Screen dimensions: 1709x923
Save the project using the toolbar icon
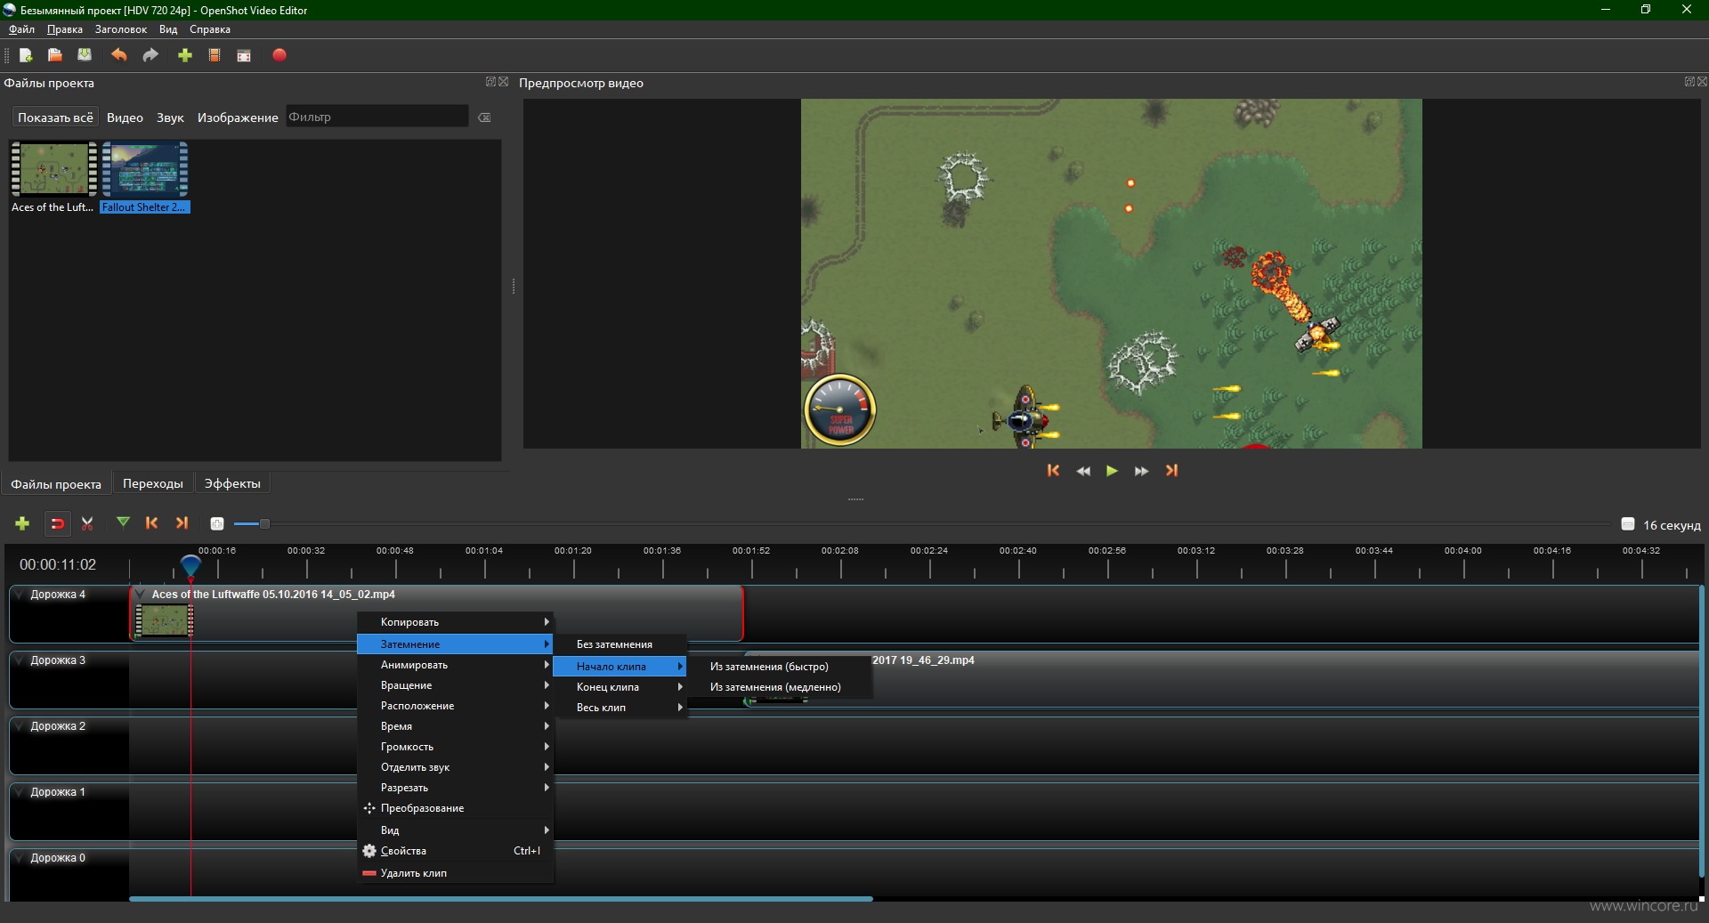pos(85,55)
